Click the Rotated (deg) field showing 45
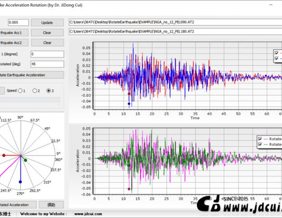282x218 pixels. click(47, 64)
